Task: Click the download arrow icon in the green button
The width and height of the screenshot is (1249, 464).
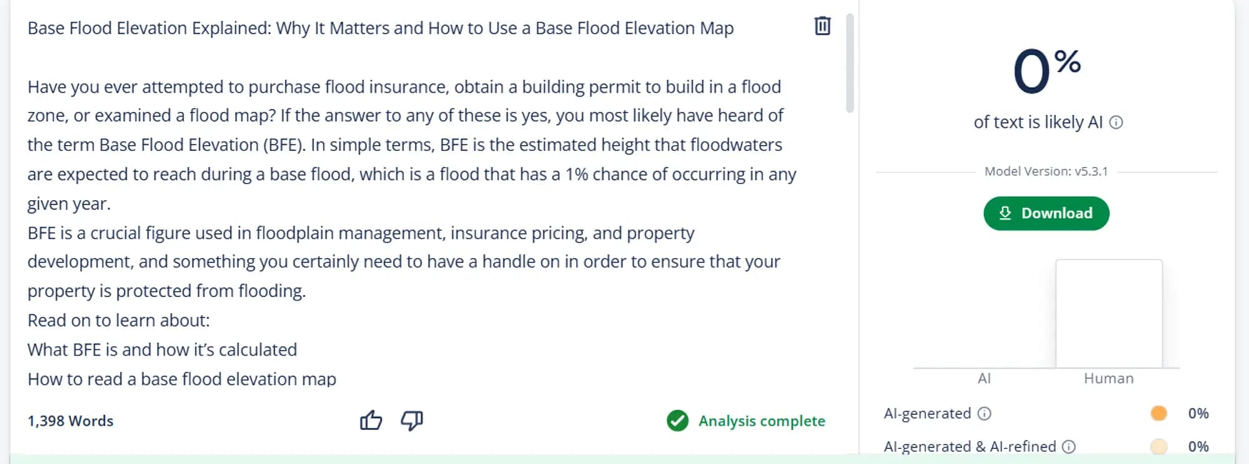Action: pos(1005,214)
